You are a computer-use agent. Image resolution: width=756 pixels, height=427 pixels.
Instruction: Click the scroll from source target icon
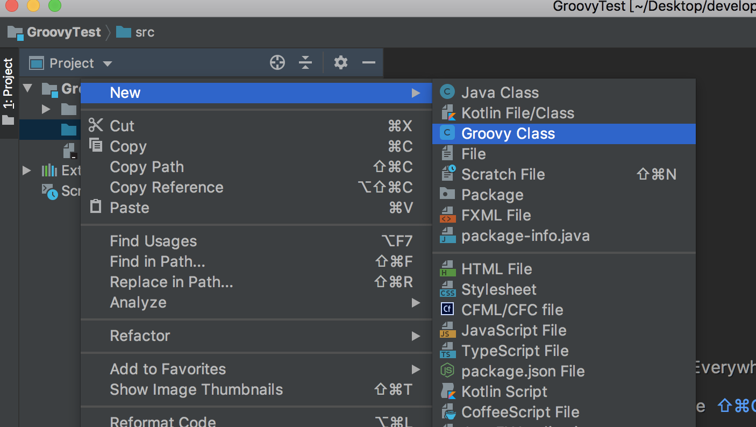coord(277,63)
